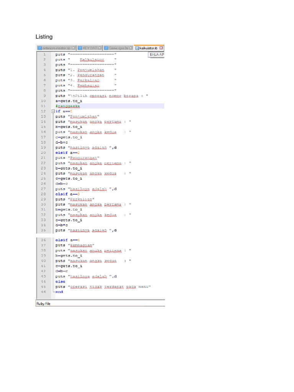Screen dimensions: 294x392
Task: Click the 'else' keyword on line 44
Action: click(60, 281)
